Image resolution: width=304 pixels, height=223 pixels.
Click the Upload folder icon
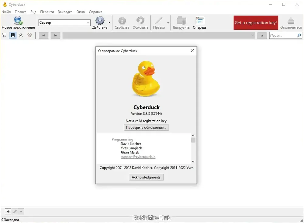click(181, 21)
